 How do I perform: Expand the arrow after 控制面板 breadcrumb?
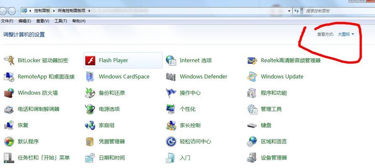click(x=54, y=11)
